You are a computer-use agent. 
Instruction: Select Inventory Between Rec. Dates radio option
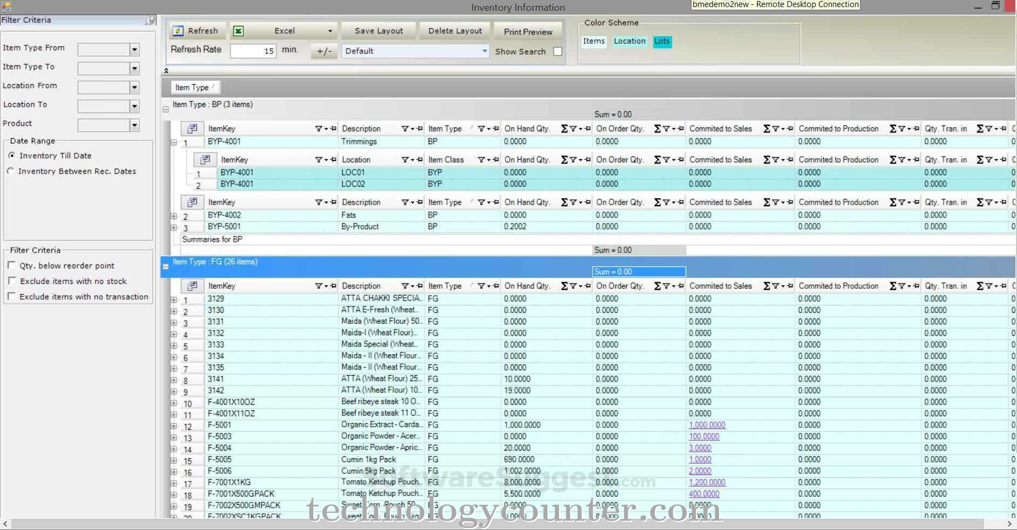(11, 171)
